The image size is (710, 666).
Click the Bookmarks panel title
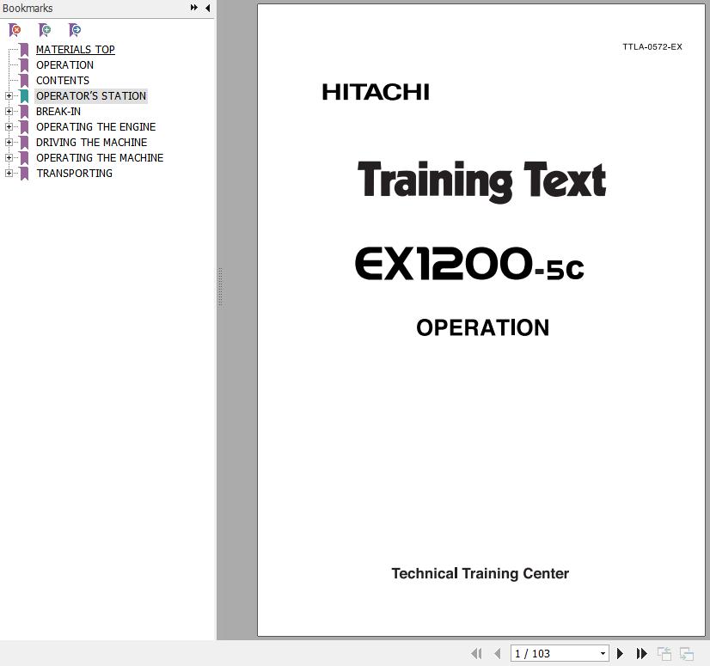point(28,8)
